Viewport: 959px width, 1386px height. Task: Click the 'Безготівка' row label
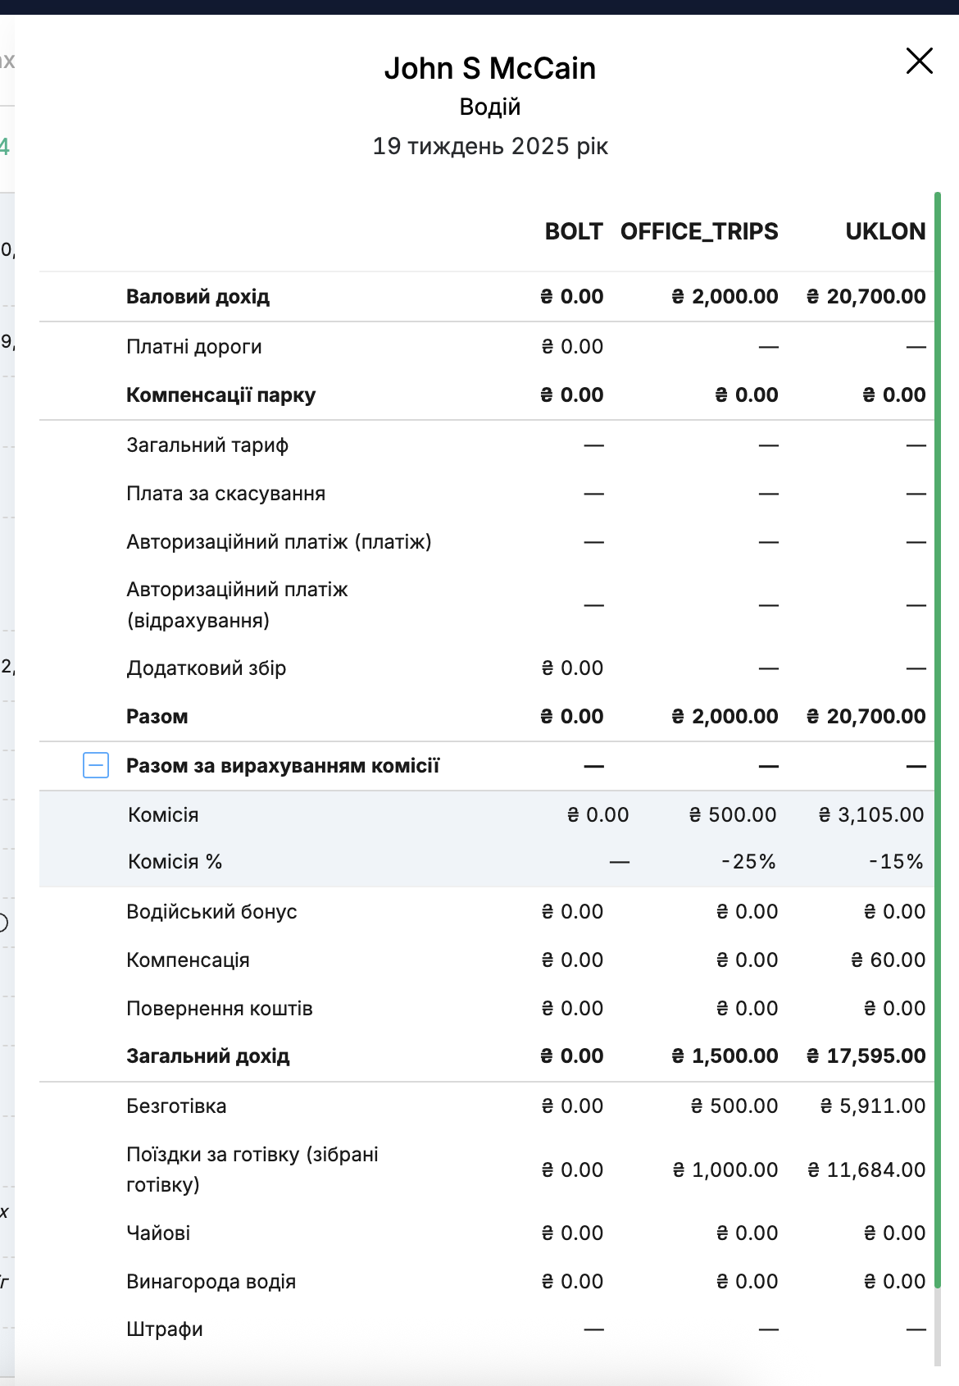point(176,1106)
